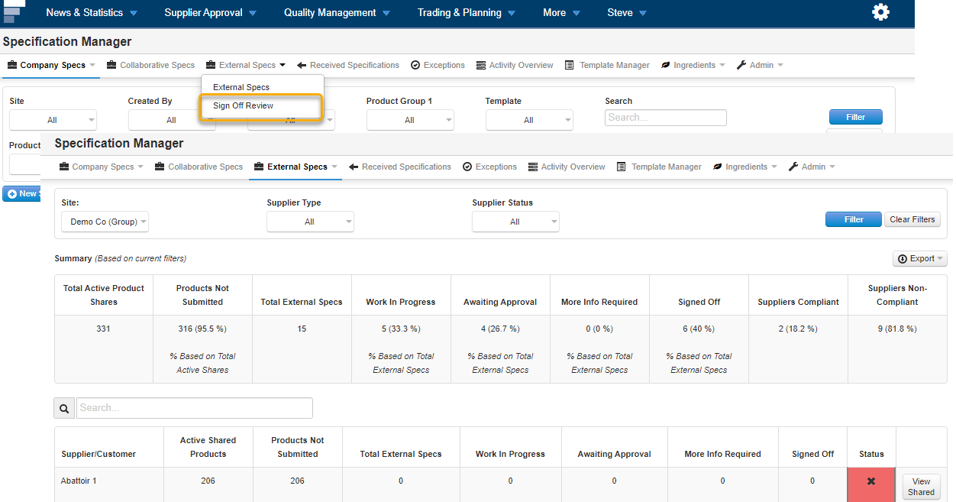Open the Supplier Status dropdown
The height and width of the screenshot is (502, 956).
(x=515, y=222)
